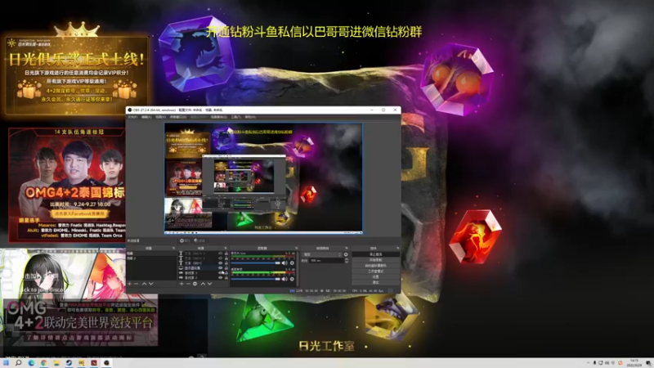
Task: Open taskbar Search
Action: click(x=18, y=363)
